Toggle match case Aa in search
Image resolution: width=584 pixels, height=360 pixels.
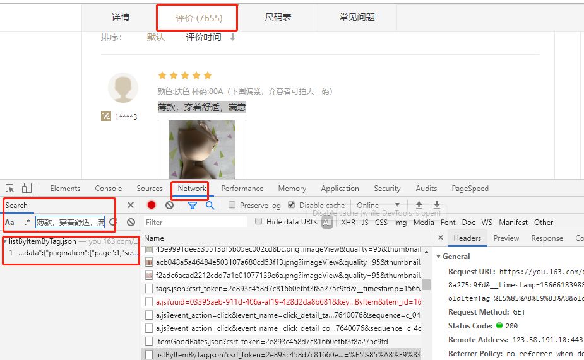[9, 223]
